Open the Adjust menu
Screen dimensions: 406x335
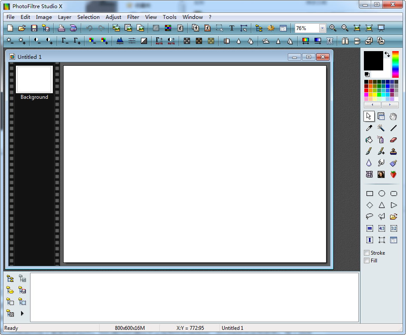[113, 17]
